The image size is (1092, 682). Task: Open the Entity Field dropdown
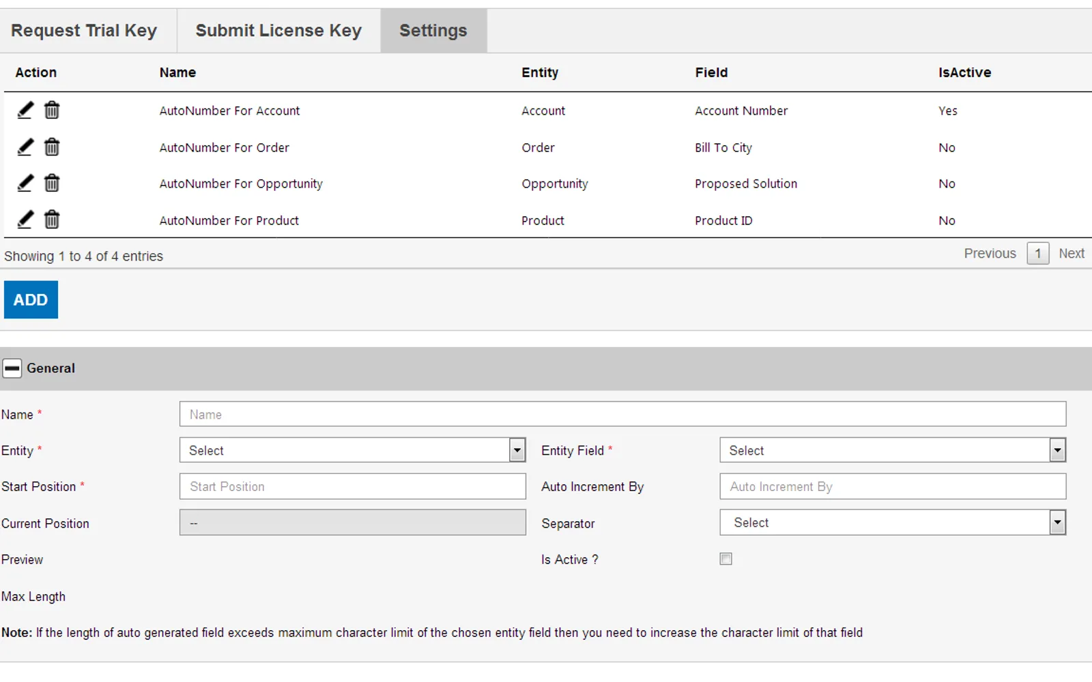pos(893,450)
